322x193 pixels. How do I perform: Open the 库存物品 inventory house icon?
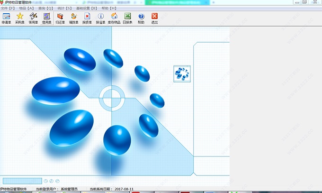[x=114, y=18]
